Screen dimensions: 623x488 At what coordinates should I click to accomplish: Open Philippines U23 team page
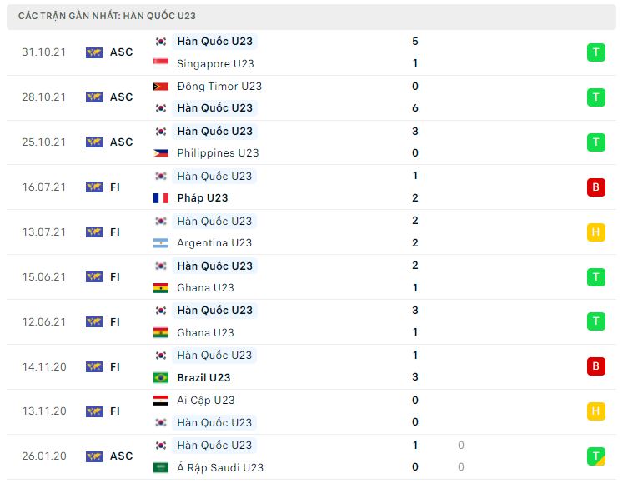coord(218,153)
